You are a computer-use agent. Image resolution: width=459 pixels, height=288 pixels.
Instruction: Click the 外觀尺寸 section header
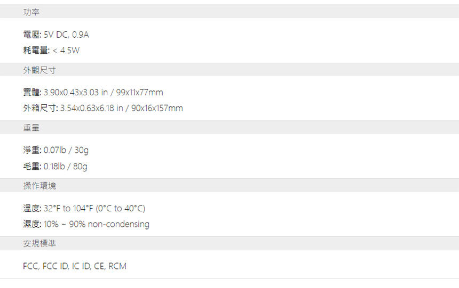[x=230, y=70]
